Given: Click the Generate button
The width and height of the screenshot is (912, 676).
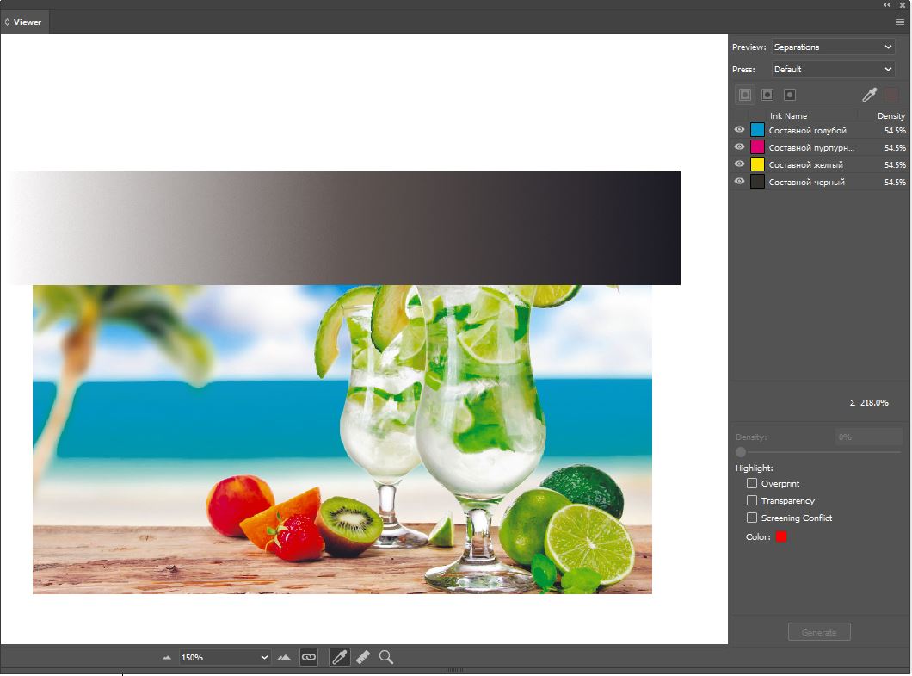Looking at the screenshot, I should 819,632.
